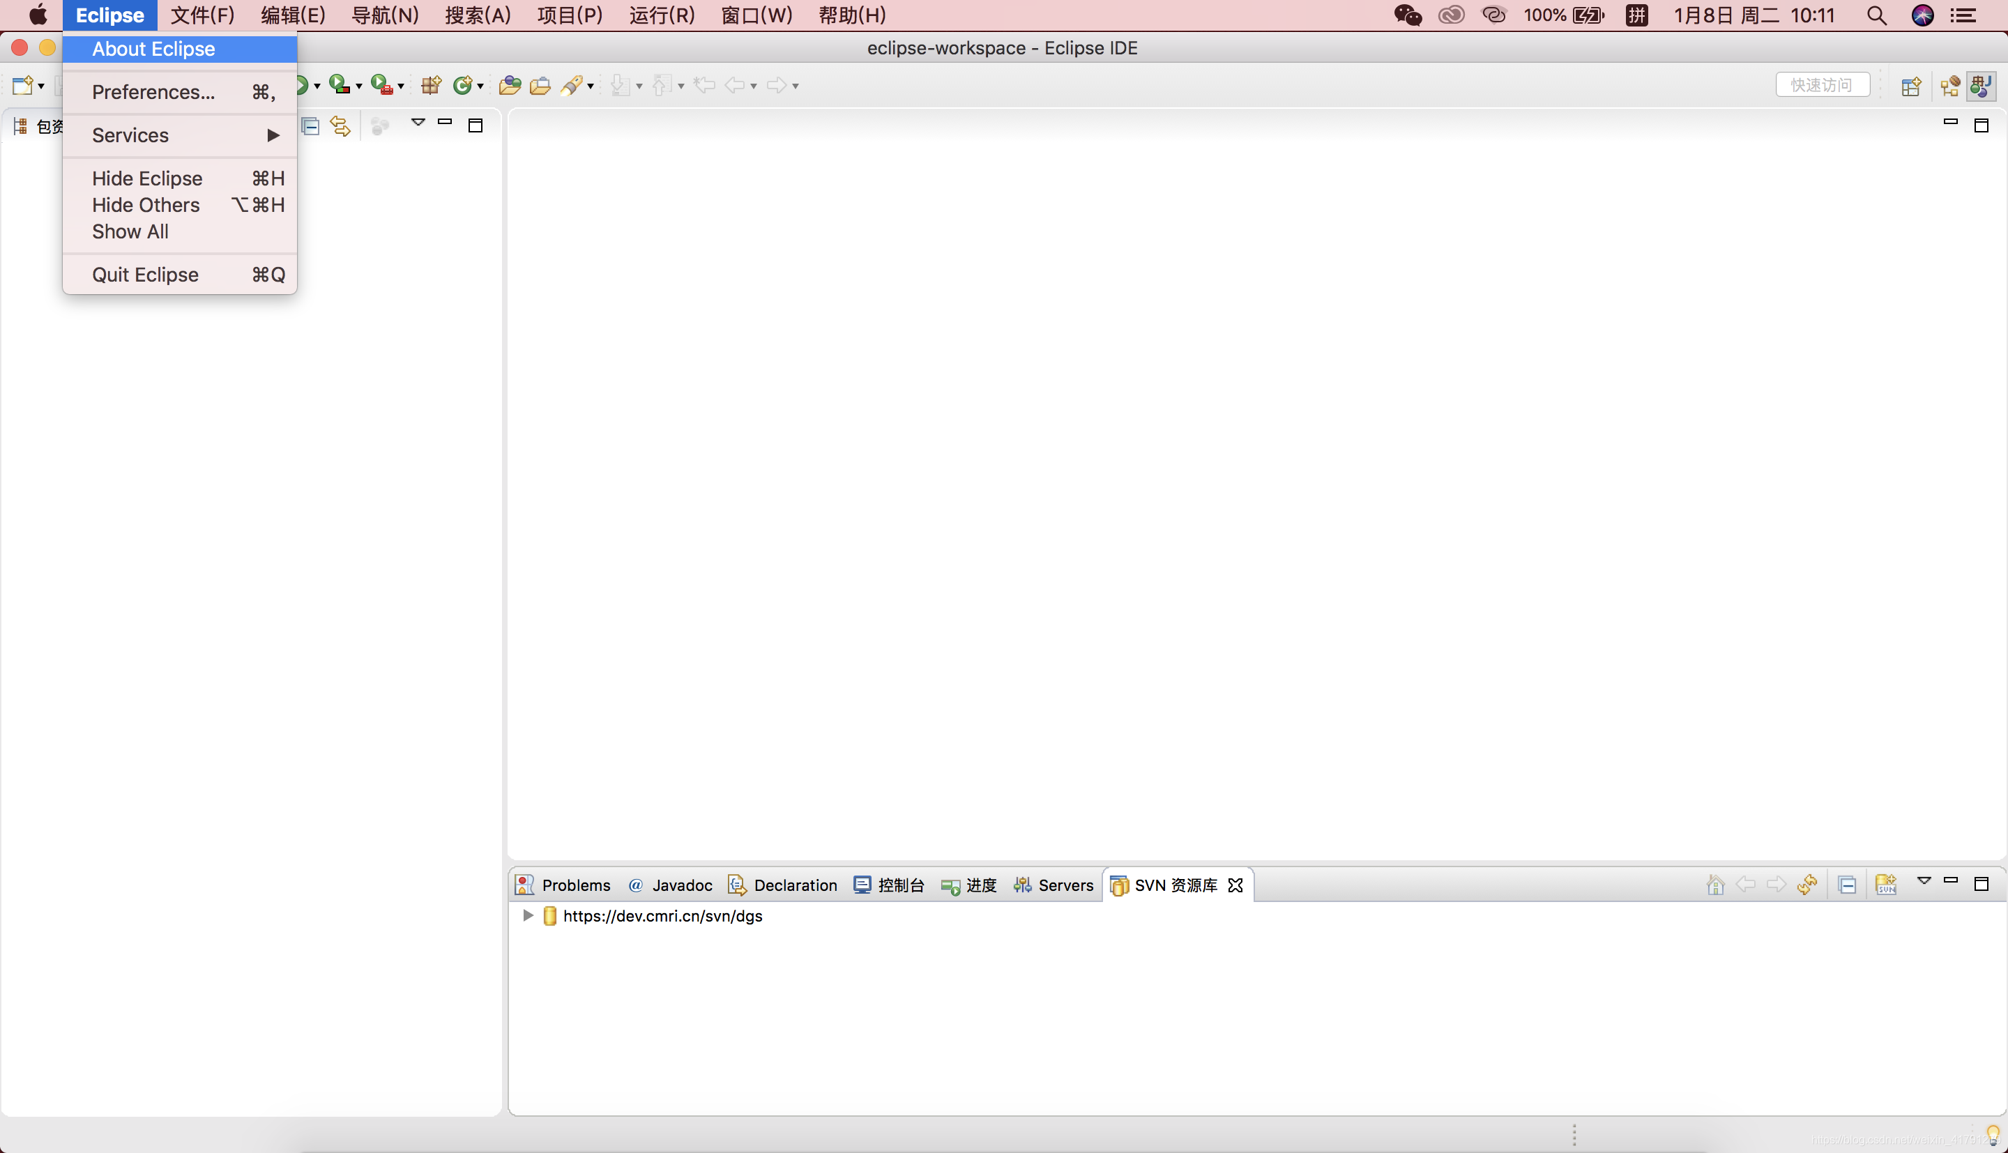This screenshot has width=2008, height=1153.
Task: Open the New Java Class dropdown arrow
Action: coord(480,86)
